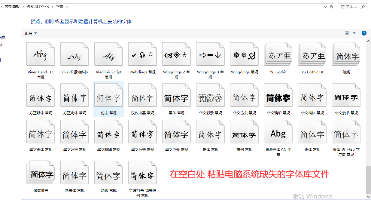Click the vertical scrollbar thumb
This screenshot has width=371, height=200.
click(x=369, y=180)
